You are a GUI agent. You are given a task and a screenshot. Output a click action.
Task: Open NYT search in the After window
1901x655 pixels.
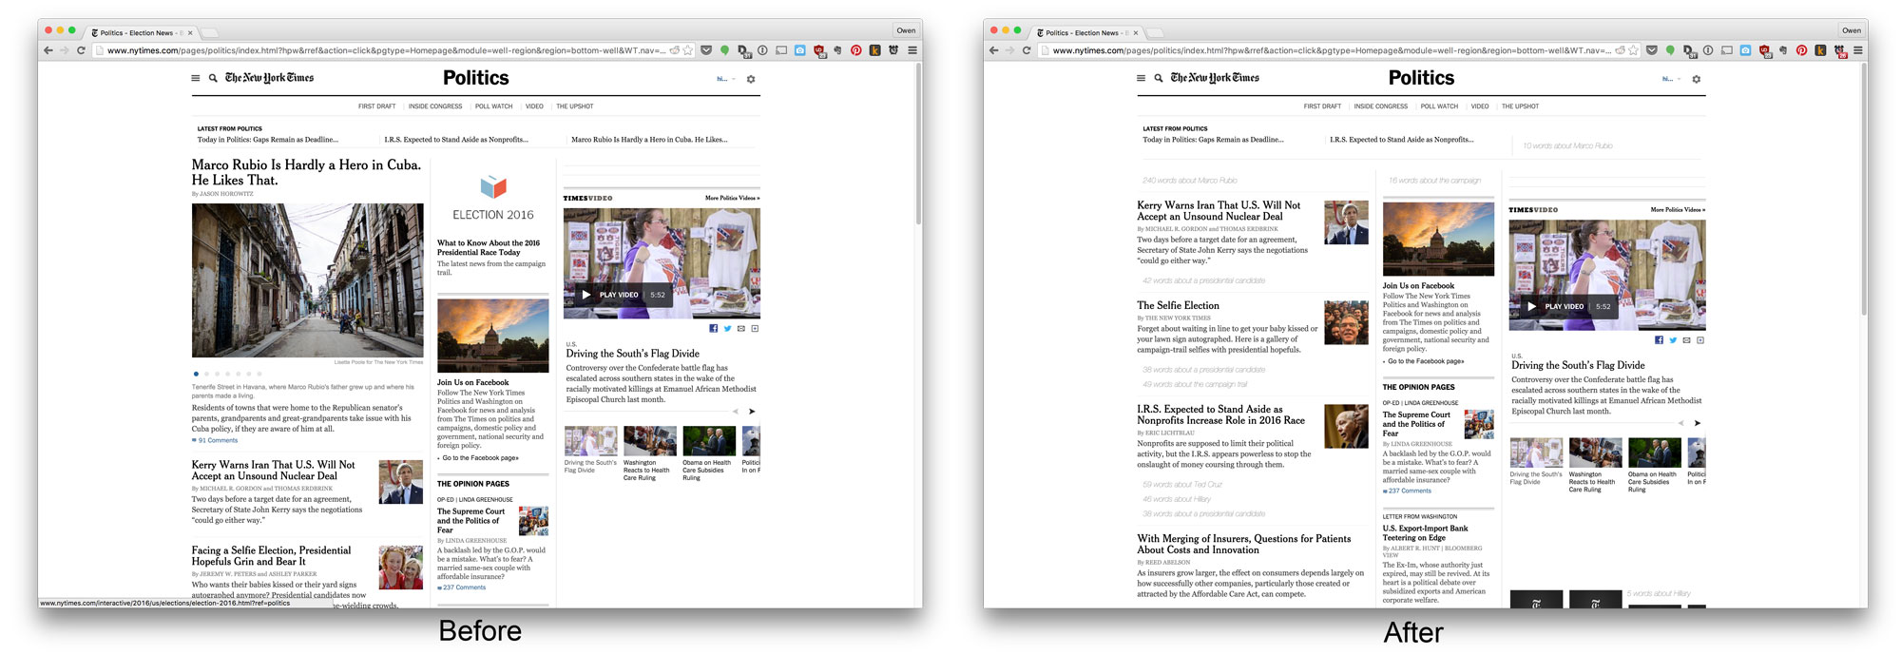pos(1159,78)
